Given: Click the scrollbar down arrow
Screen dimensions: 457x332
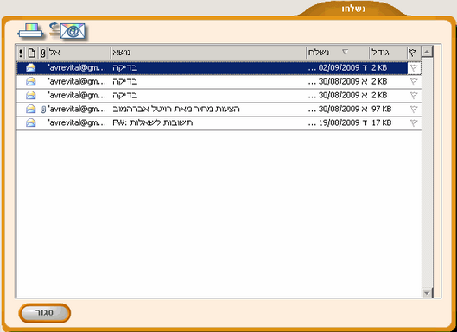Looking at the screenshot, I should [427, 293].
